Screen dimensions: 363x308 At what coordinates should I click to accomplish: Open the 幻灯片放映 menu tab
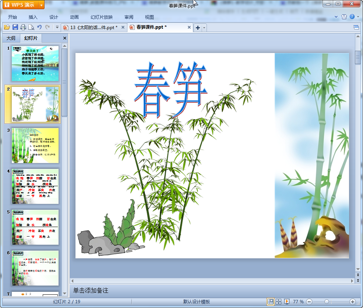pyautogui.click(x=101, y=17)
